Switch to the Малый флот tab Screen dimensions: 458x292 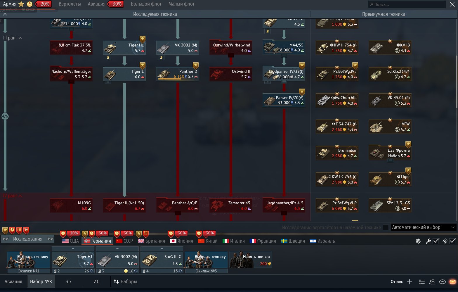tap(181, 4)
